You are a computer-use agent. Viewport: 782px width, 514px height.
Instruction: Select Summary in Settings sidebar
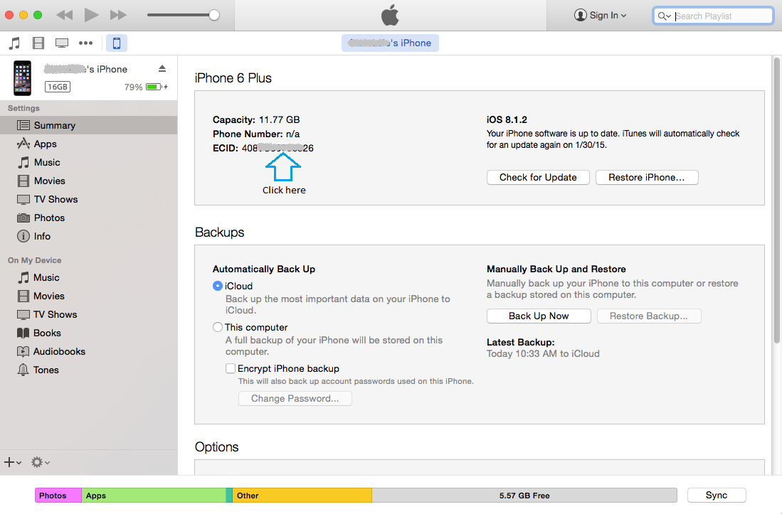click(89, 126)
